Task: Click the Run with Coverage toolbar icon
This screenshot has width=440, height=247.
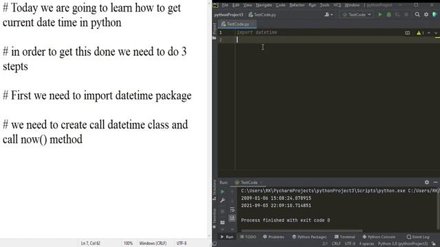Action: (397, 14)
